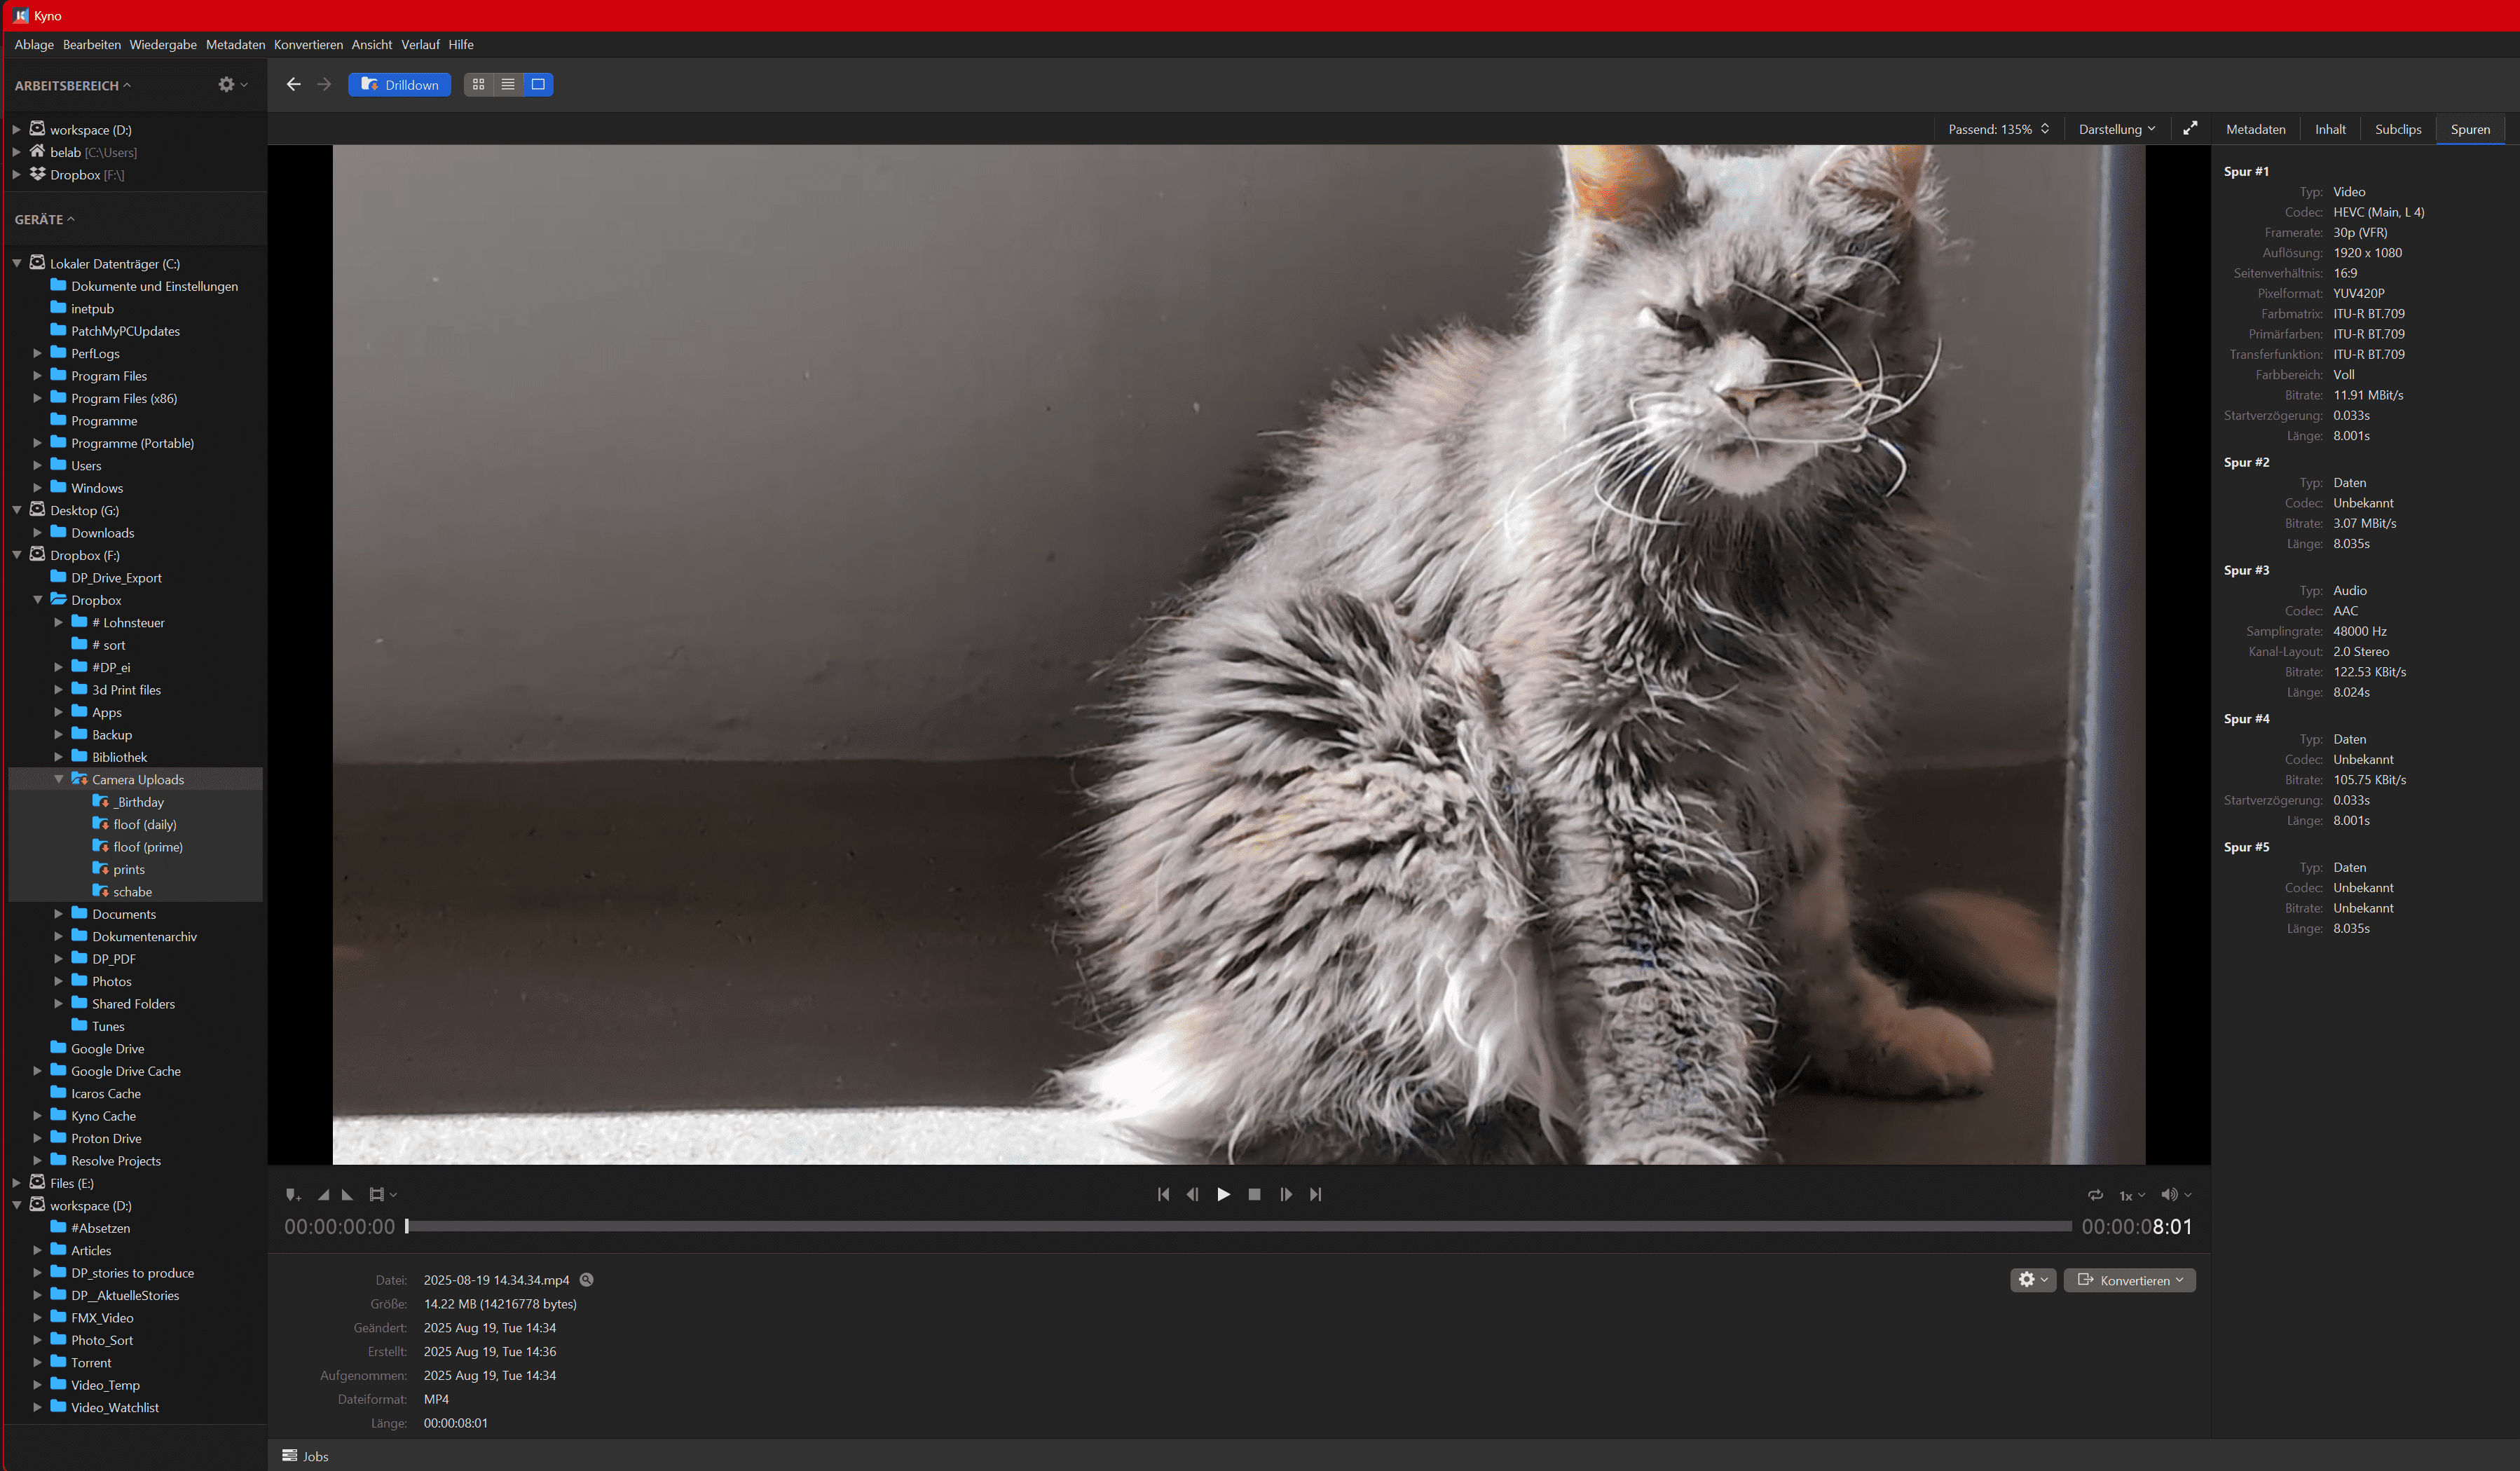
Task: Open the Darstellung dropdown
Action: [2116, 129]
